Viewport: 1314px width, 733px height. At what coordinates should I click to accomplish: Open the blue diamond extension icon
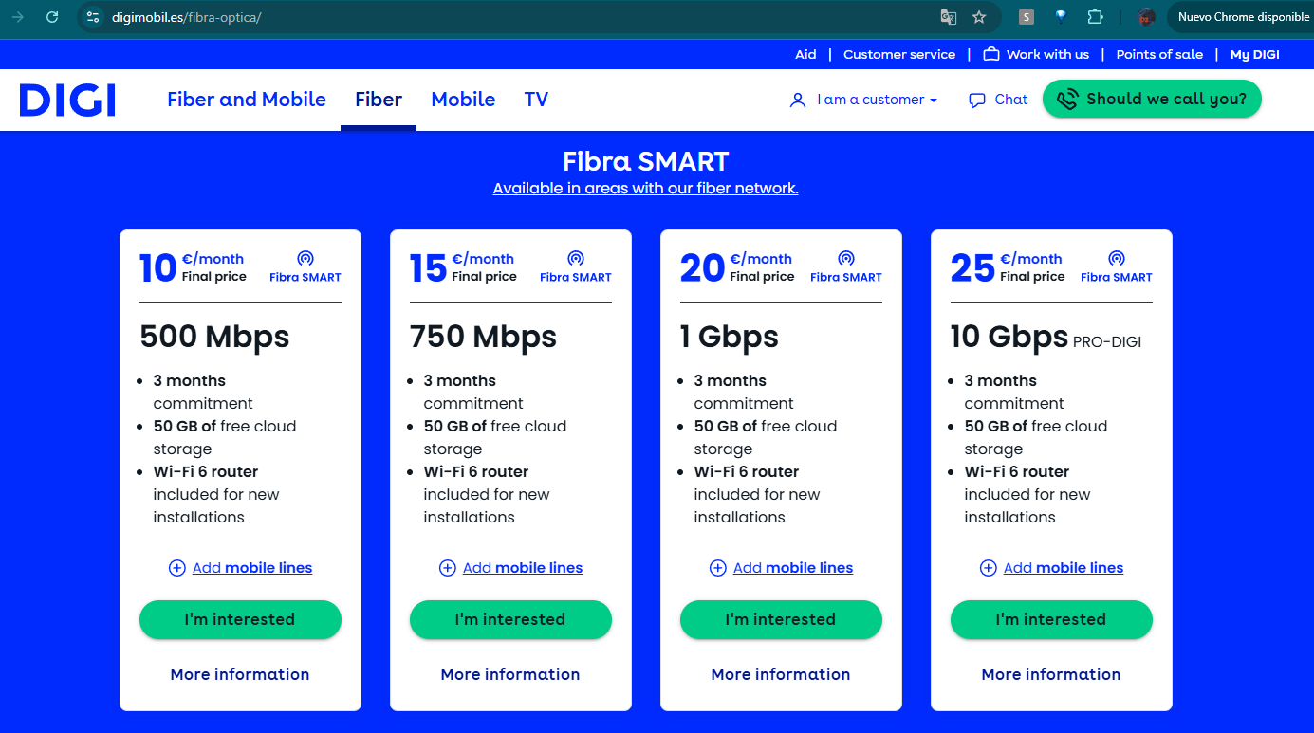(1061, 17)
